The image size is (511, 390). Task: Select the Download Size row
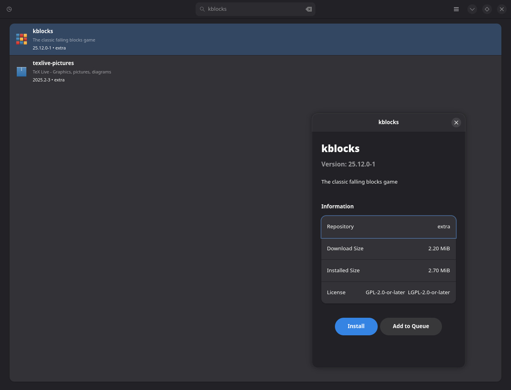point(388,249)
